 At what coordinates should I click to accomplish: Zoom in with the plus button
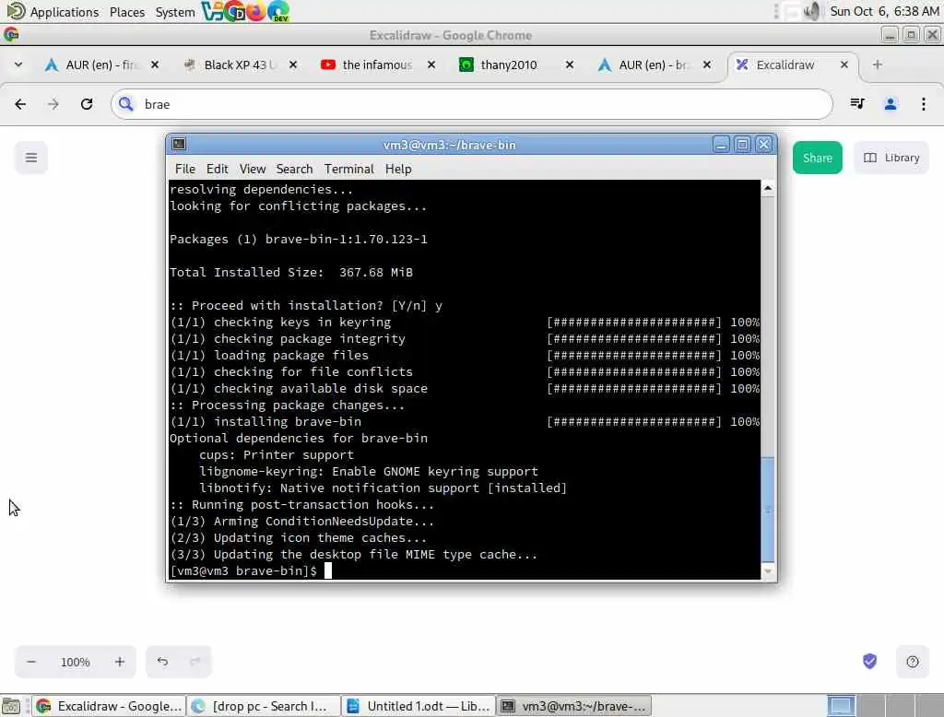click(x=119, y=662)
